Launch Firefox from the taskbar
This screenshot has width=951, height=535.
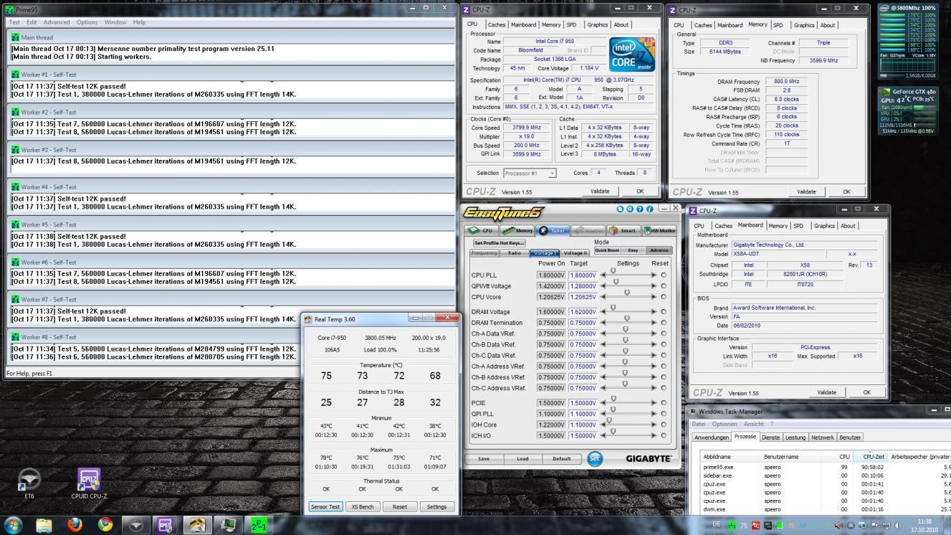pos(75,524)
